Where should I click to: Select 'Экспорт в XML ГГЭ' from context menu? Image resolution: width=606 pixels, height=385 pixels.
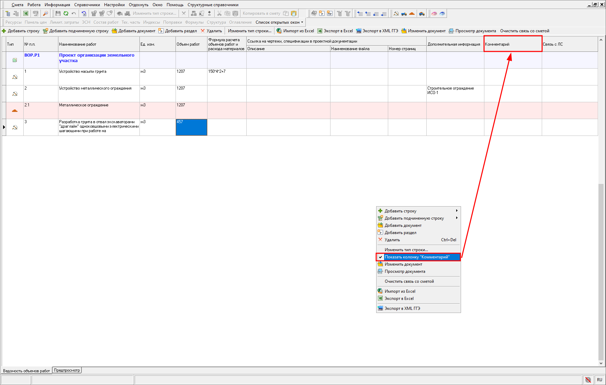(402, 308)
